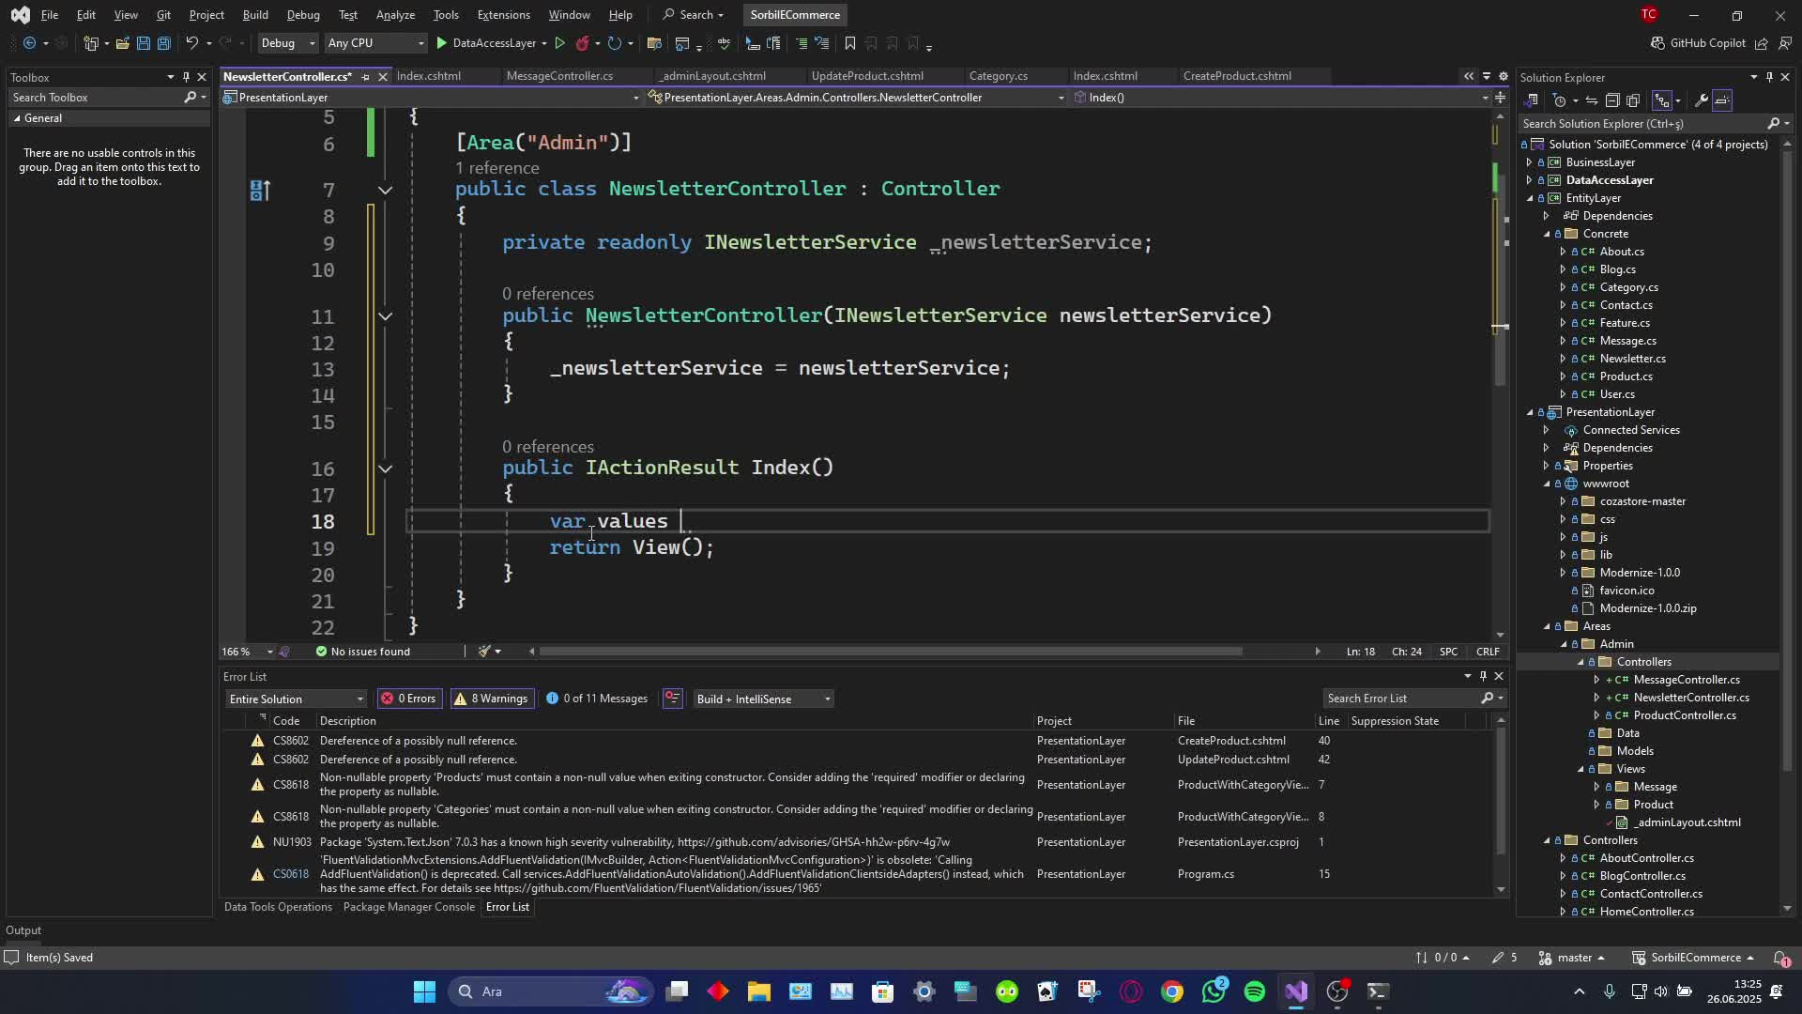Open the Build menu

point(255,15)
